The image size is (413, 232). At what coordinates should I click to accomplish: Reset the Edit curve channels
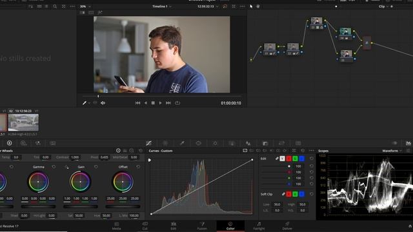(x=312, y=159)
